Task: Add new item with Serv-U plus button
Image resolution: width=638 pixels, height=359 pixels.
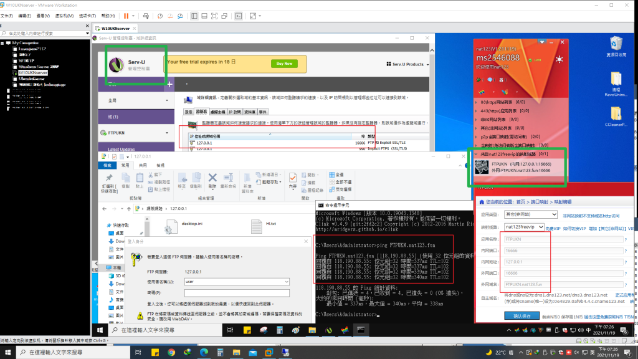Action: [169, 84]
